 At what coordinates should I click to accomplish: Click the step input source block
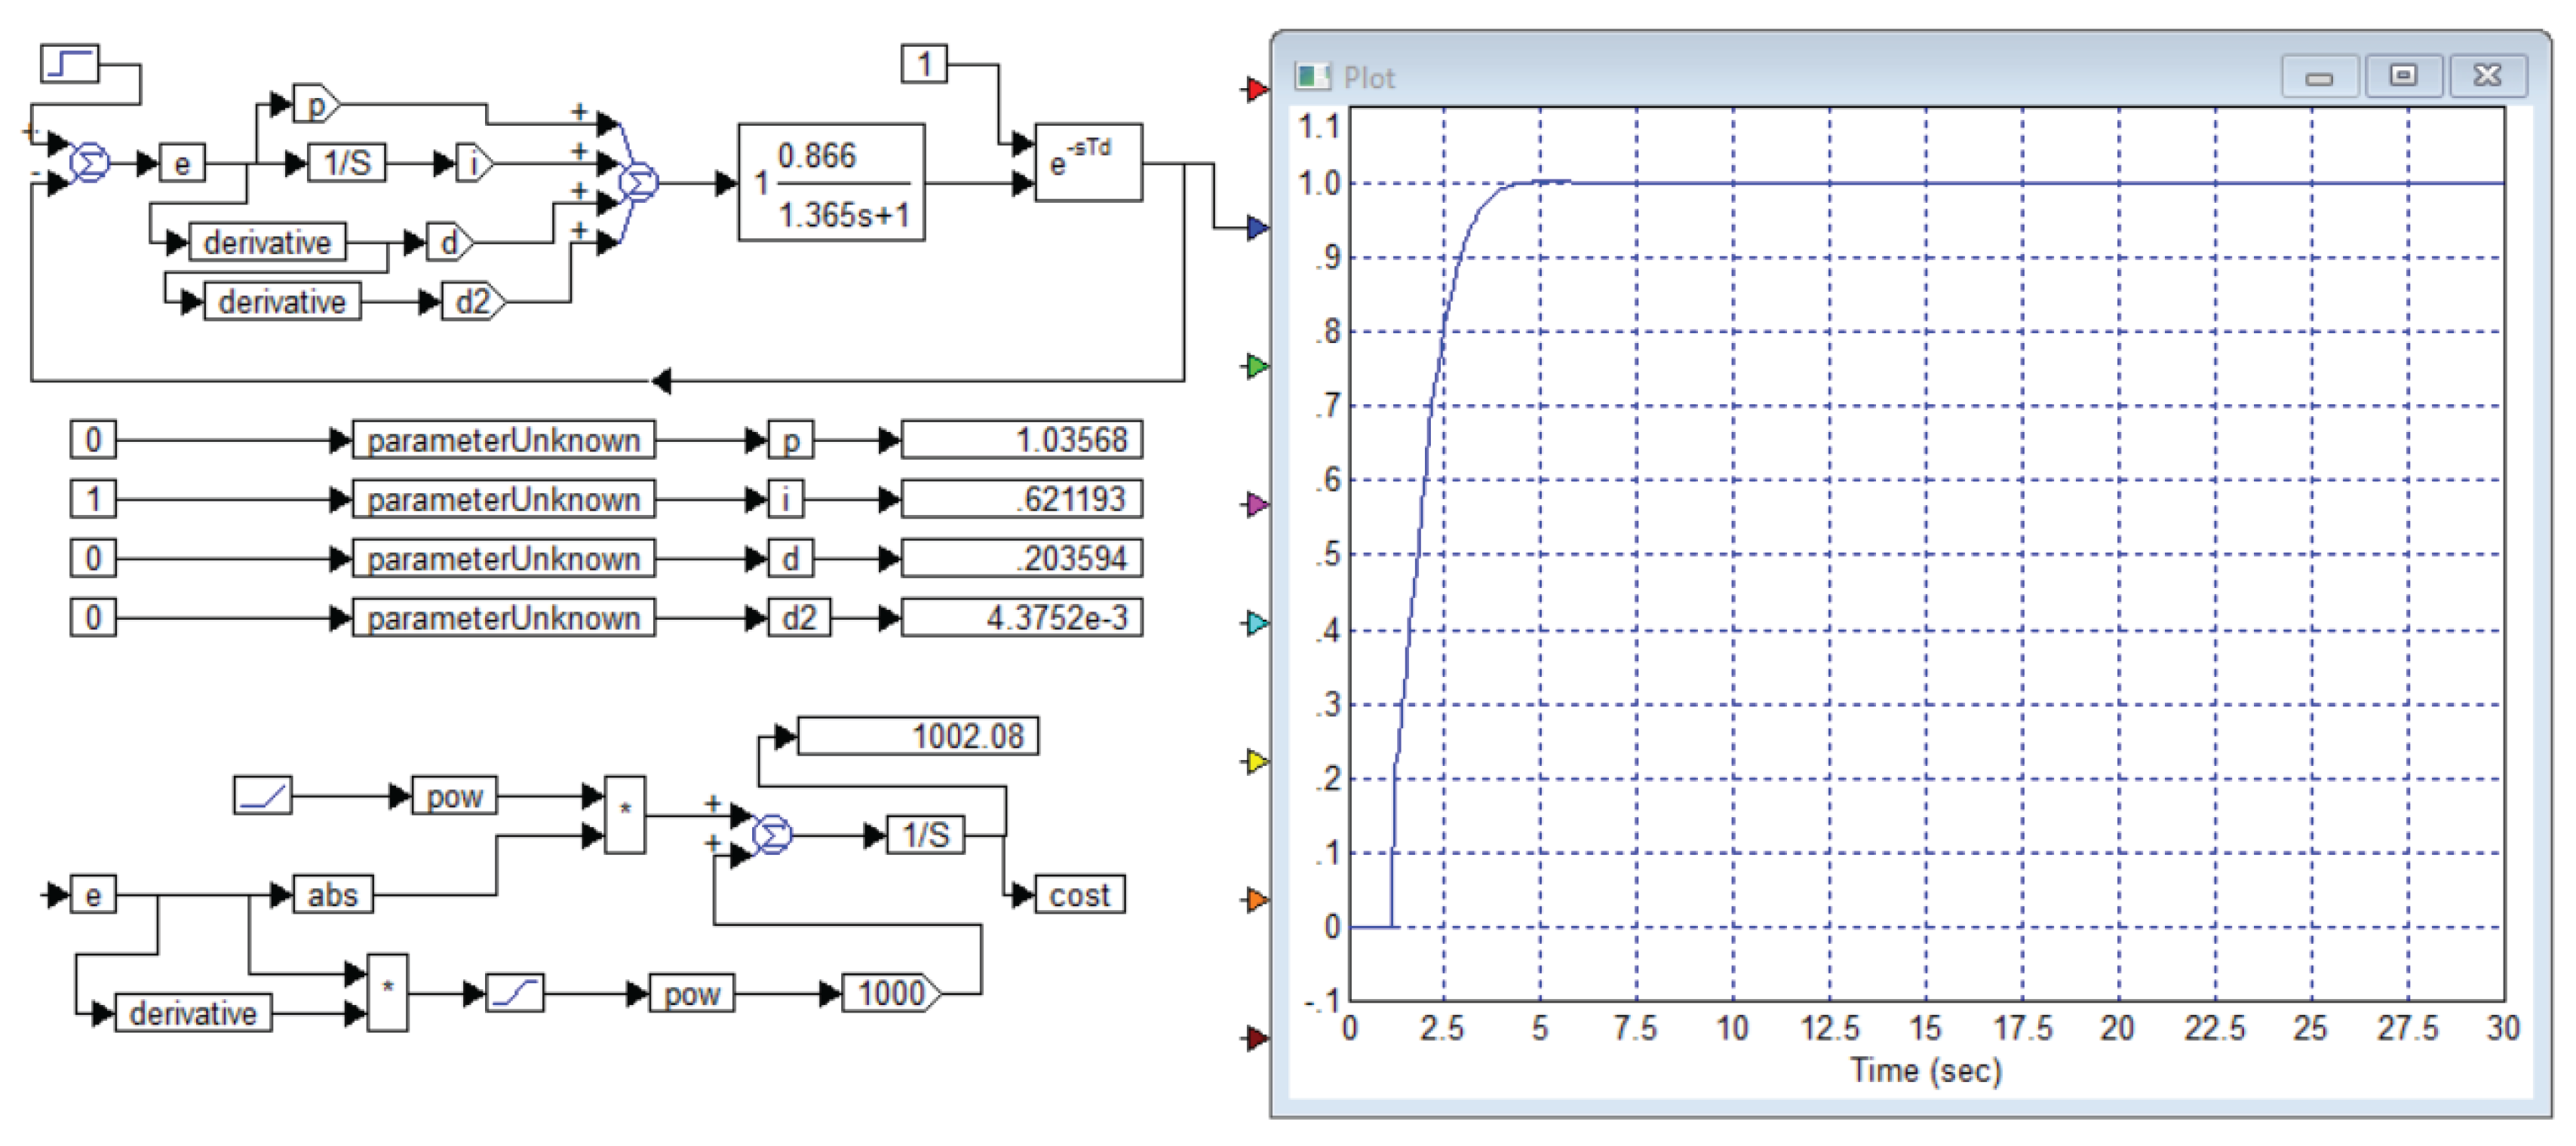69,64
